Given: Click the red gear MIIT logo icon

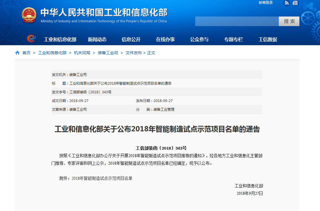Looking at the screenshot, I should [x=31, y=39].
